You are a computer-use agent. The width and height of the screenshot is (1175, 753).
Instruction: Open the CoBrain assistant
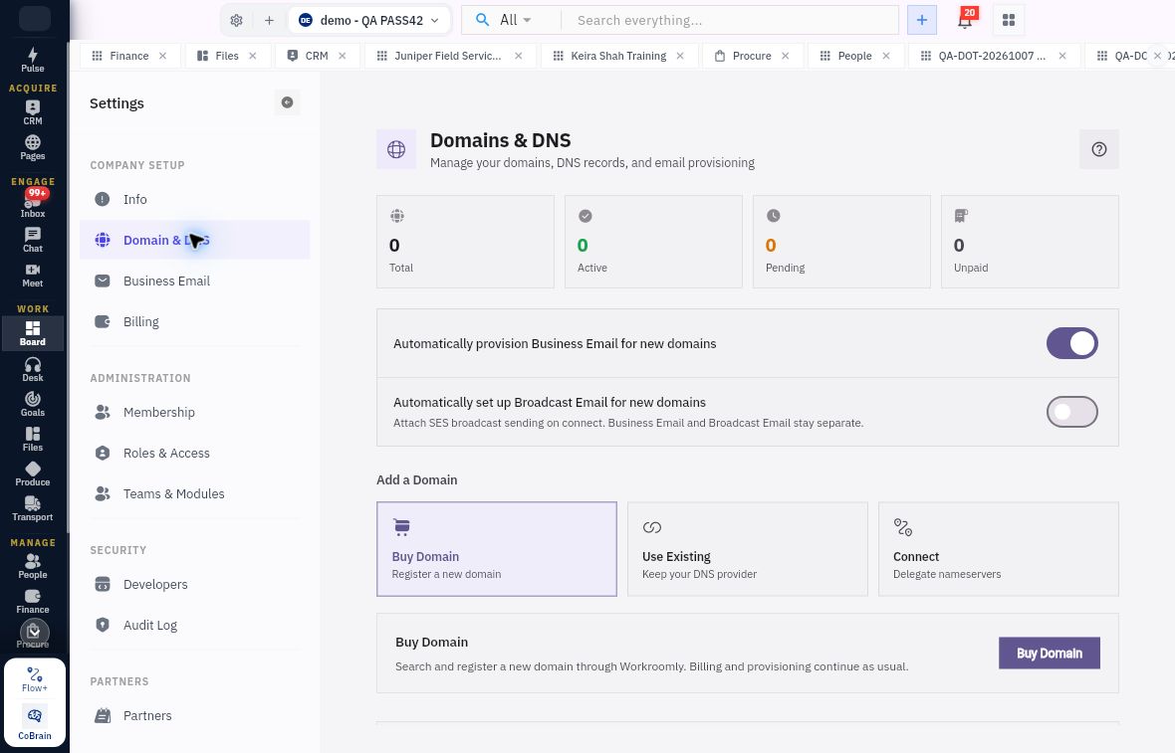coord(35,722)
